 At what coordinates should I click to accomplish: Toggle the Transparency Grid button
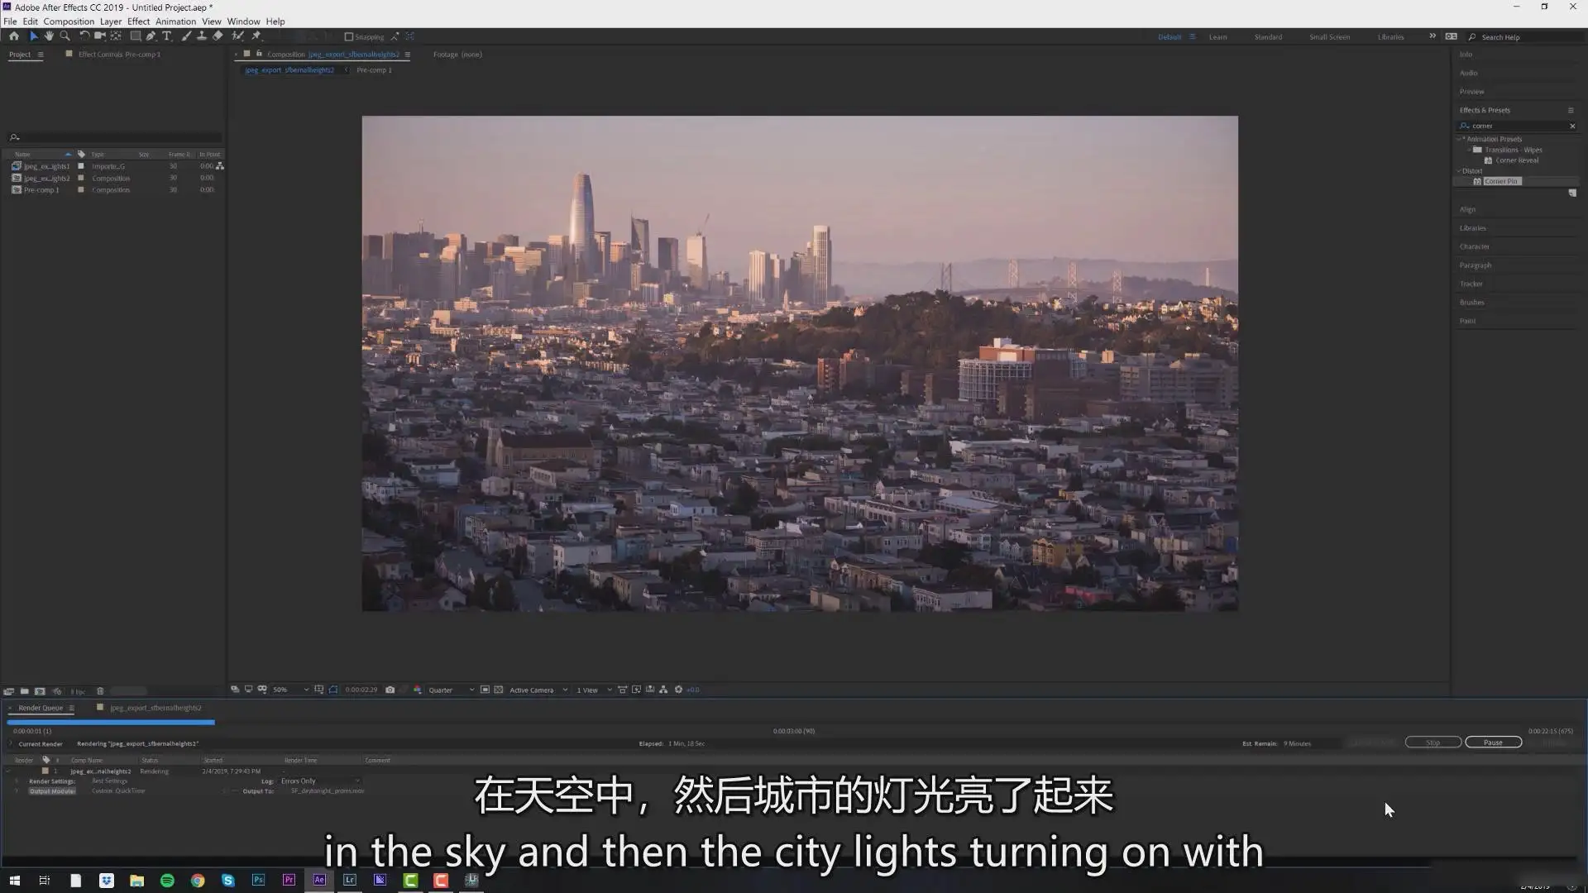(499, 690)
